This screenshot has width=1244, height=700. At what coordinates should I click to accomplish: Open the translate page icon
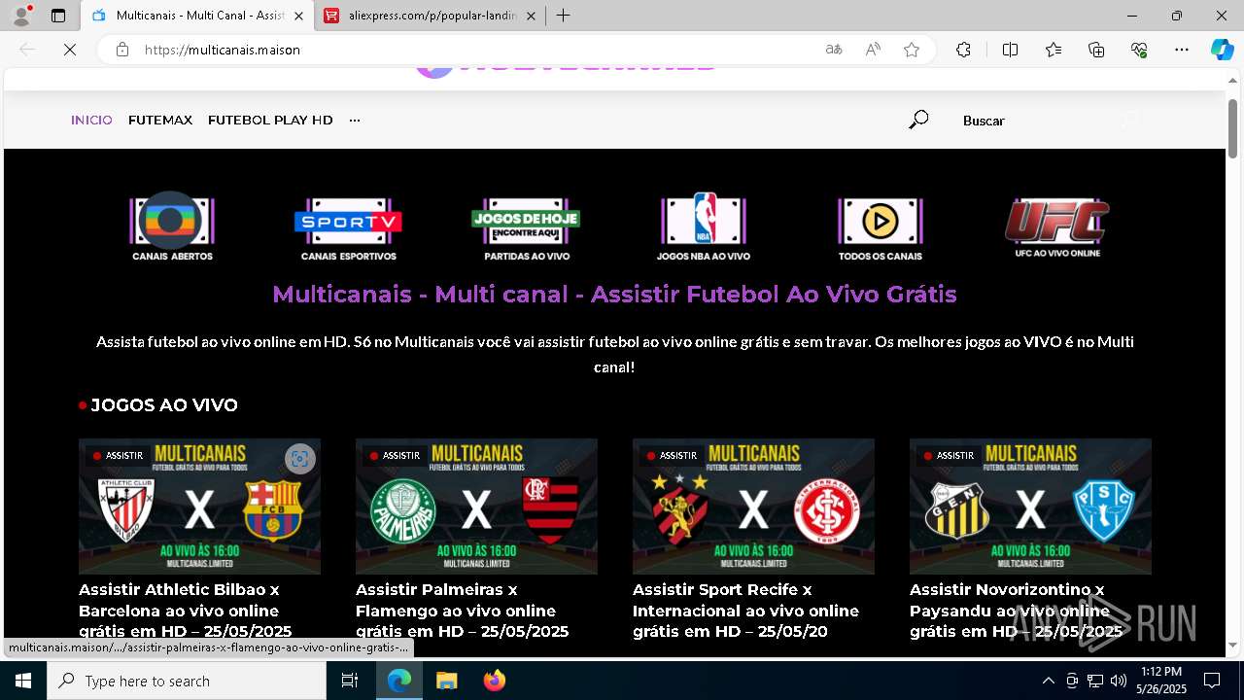(834, 50)
